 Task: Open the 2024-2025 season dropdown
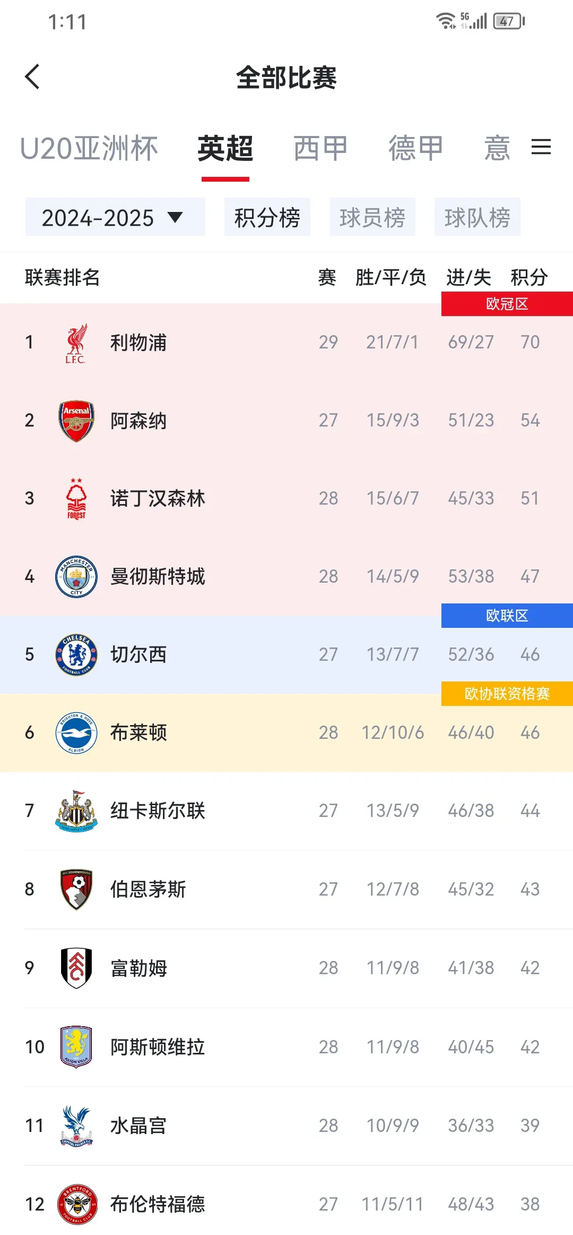[115, 217]
